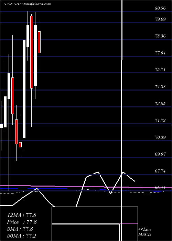Click the 71.72 price axis label
The height and width of the screenshot is (241, 172).
tap(160, 120)
